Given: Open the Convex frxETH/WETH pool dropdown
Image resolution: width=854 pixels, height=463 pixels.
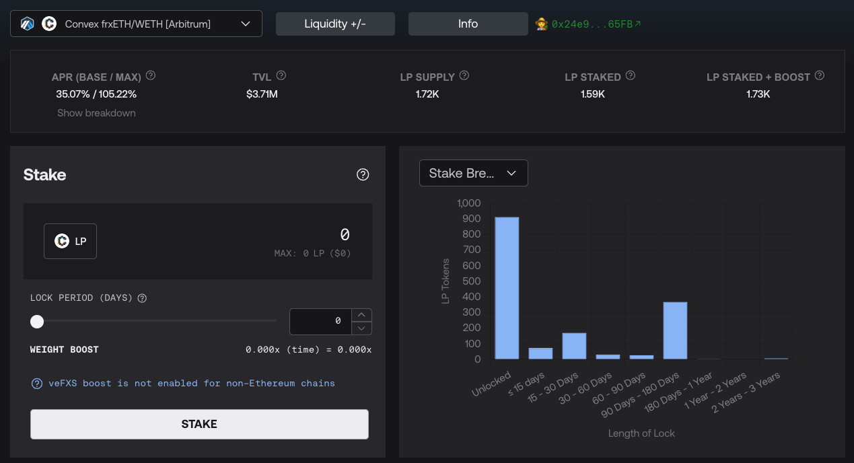Looking at the screenshot, I should coord(136,24).
